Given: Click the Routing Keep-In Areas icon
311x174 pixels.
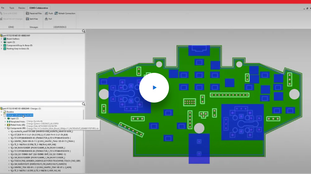Looking at the screenshot, I should click(x=5, y=49).
